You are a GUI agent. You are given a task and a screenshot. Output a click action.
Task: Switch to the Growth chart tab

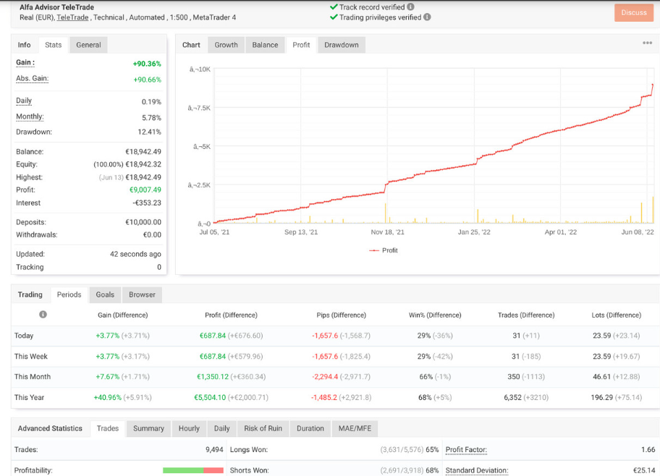[226, 44]
